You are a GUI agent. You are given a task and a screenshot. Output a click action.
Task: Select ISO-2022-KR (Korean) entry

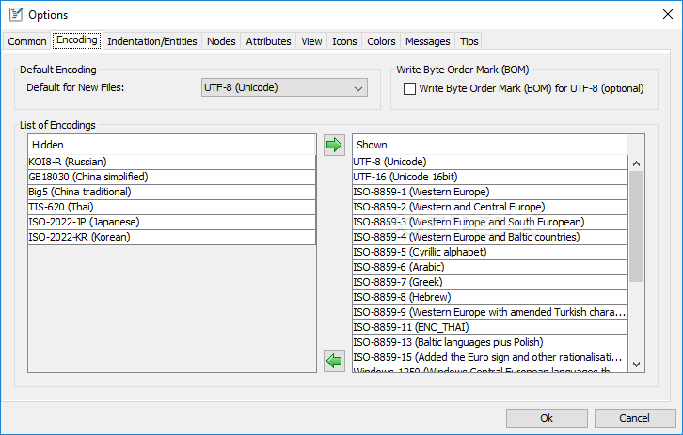(x=171, y=237)
